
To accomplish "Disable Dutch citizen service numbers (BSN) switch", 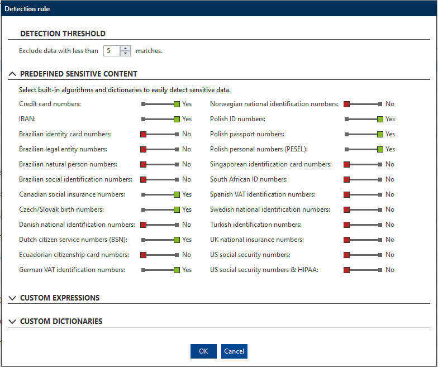I will coord(160,240).
